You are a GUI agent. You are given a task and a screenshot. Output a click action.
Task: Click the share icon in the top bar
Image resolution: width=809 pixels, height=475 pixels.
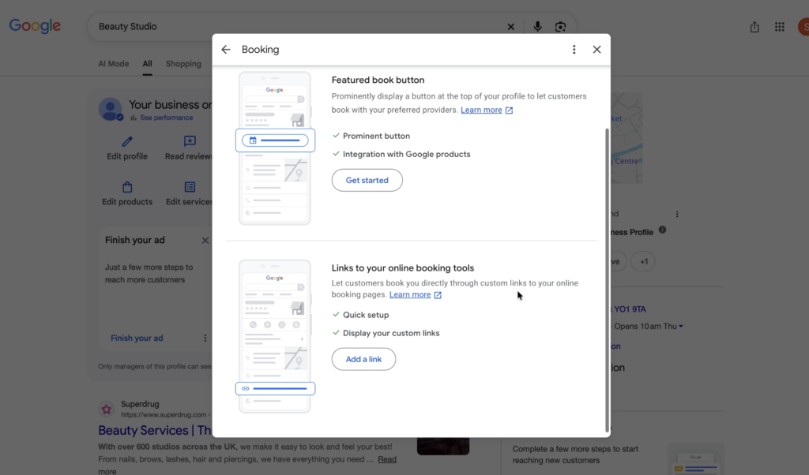point(754,27)
